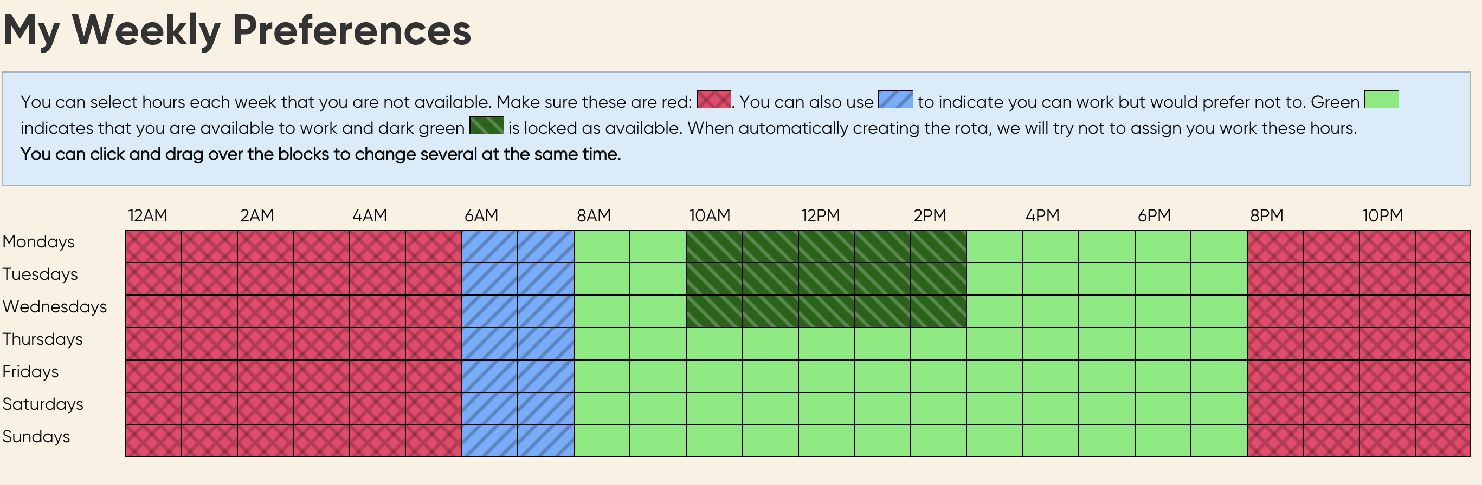Toggle the Saturdays 10AM green block
This screenshot has height=485, width=1482.
714,409
